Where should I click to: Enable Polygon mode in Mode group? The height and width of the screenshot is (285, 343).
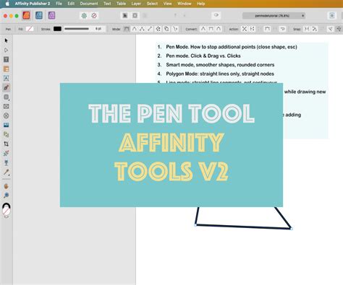pos(142,29)
